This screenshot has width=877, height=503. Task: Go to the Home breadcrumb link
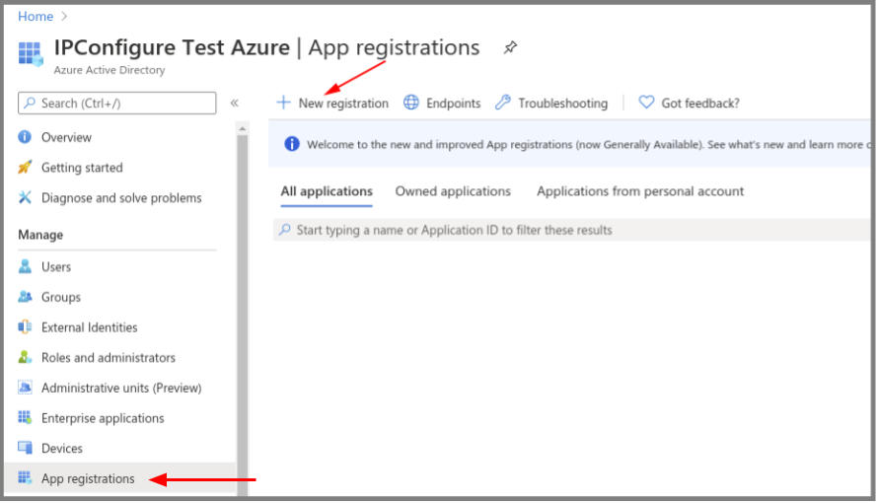[36, 17]
